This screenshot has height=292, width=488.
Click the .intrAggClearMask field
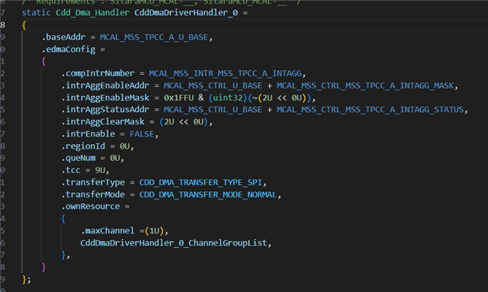click(103, 122)
